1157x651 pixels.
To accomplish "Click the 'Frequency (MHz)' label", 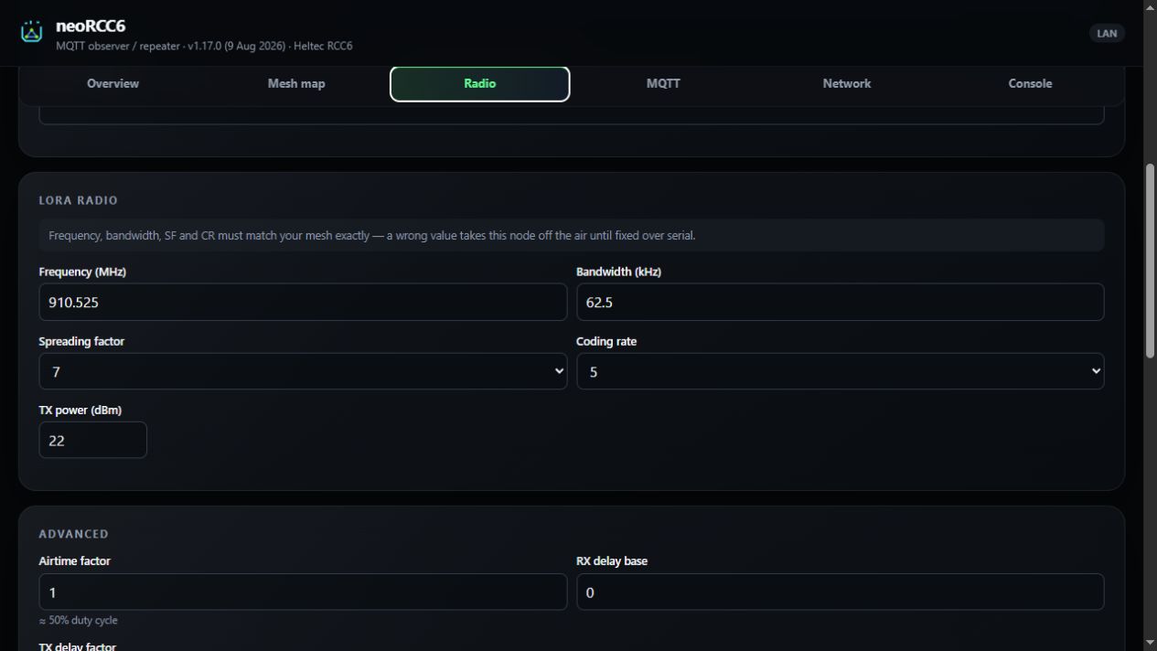I will coord(82,272).
